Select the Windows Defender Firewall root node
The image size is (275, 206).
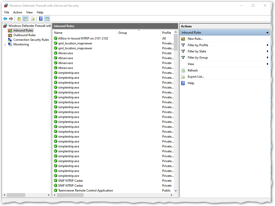click(29, 26)
